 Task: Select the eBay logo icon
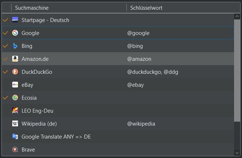[x=15, y=85]
